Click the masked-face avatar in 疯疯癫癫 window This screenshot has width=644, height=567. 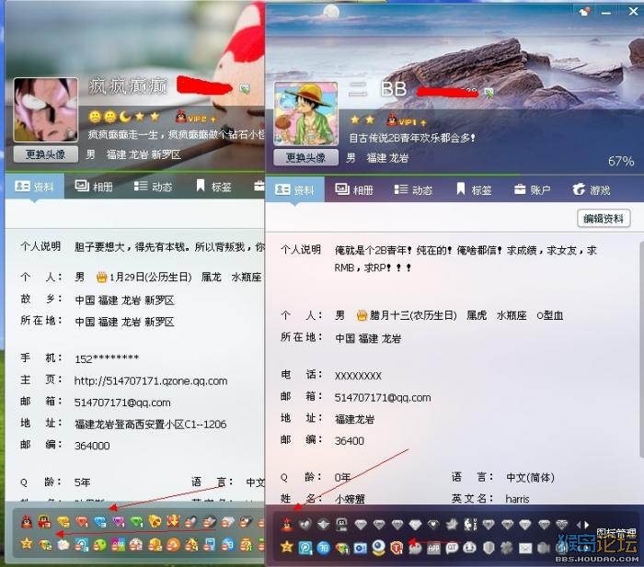(46, 110)
